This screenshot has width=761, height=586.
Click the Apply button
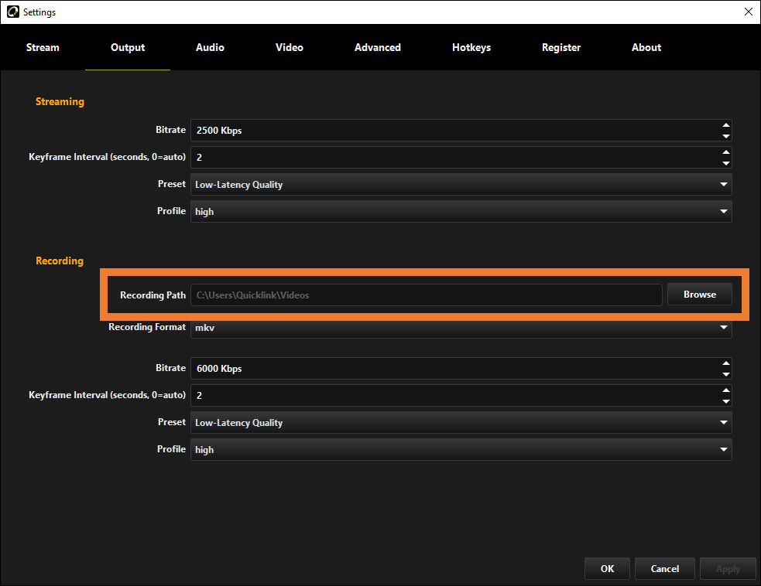728,568
